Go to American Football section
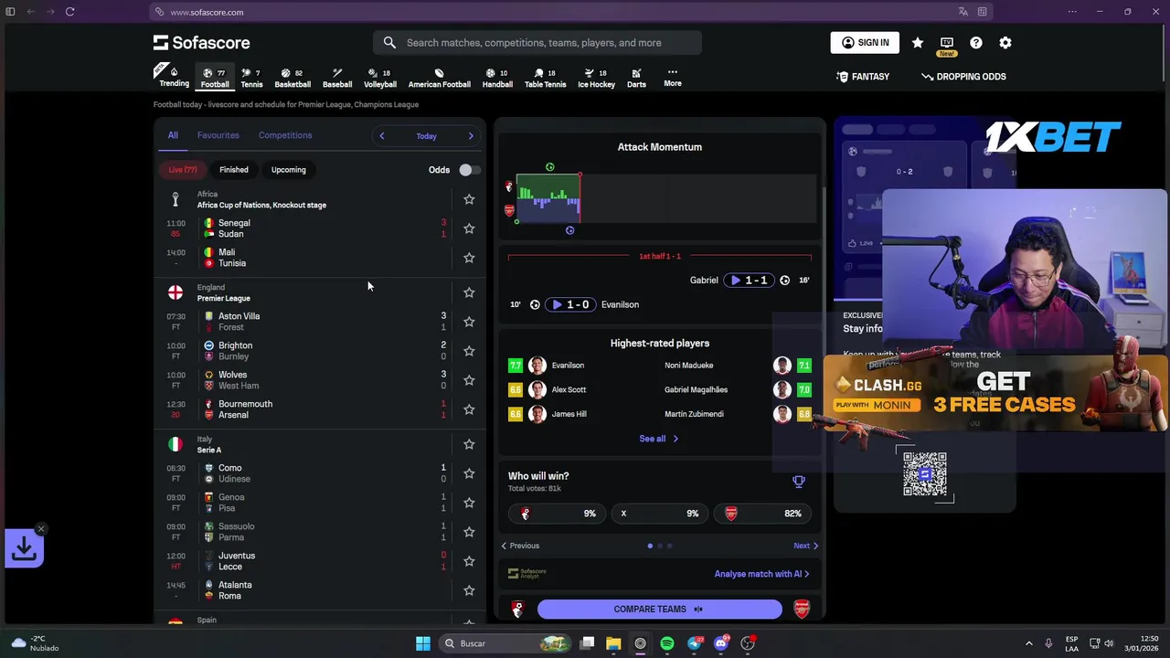Viewport: 1170px width, 658px height. (440, 79)
